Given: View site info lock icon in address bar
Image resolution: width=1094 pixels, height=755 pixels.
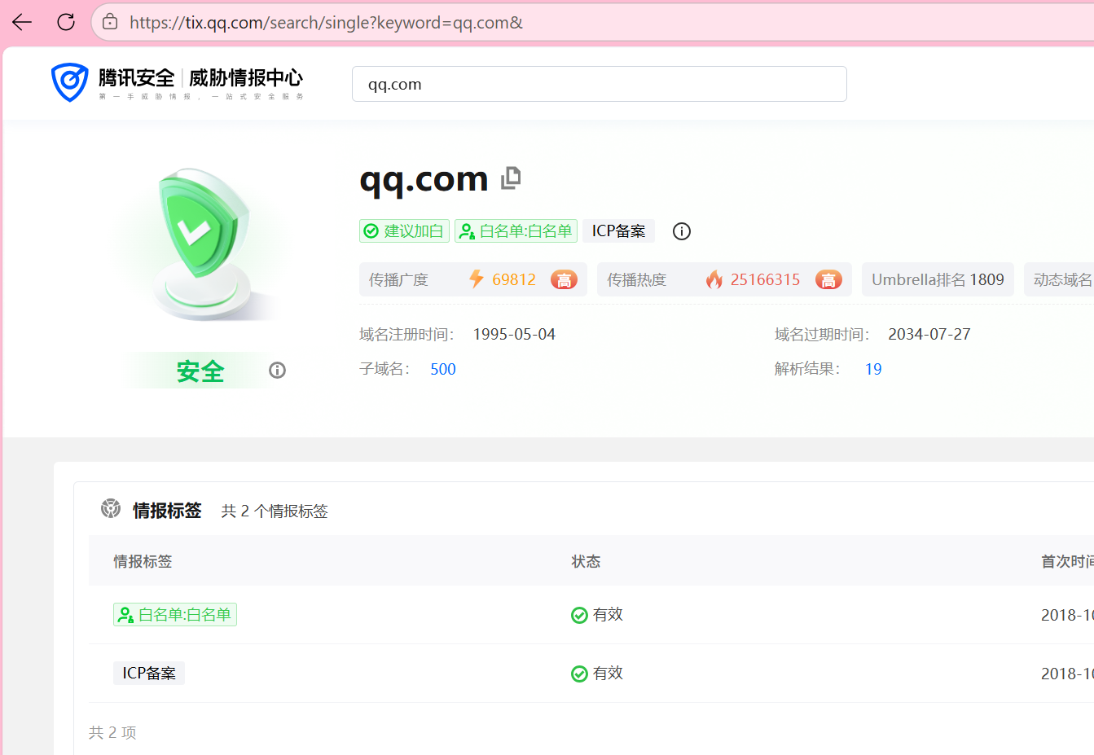Looking at the screenshot, I should [110, 22].
